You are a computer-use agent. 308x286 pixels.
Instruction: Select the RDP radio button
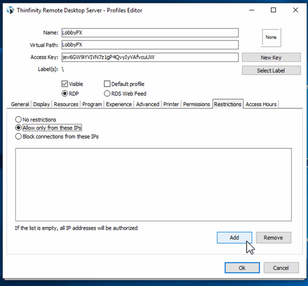pyautogui.click(x=65, y=93)
